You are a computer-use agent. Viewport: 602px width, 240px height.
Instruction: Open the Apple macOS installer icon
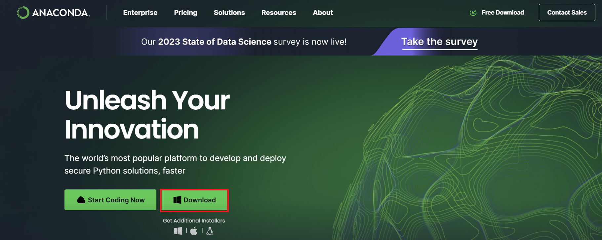coord(194,231)
